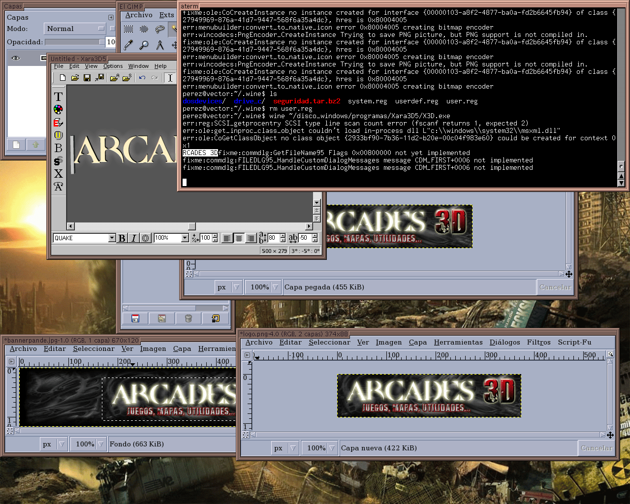Open the px unit dropdown in bannerpande.jpg window
The image size is (630, 504).
[x=54, y=444]
